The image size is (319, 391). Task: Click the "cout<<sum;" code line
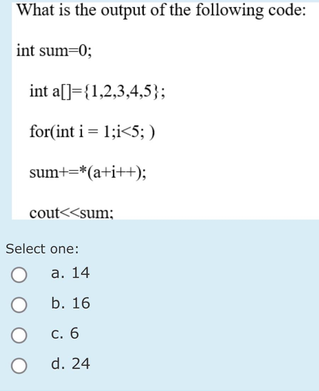pyautogui.click(x=71, y=212)
